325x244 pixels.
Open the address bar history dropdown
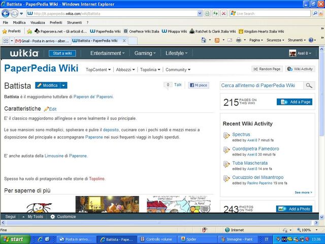[x=200, y=14]
